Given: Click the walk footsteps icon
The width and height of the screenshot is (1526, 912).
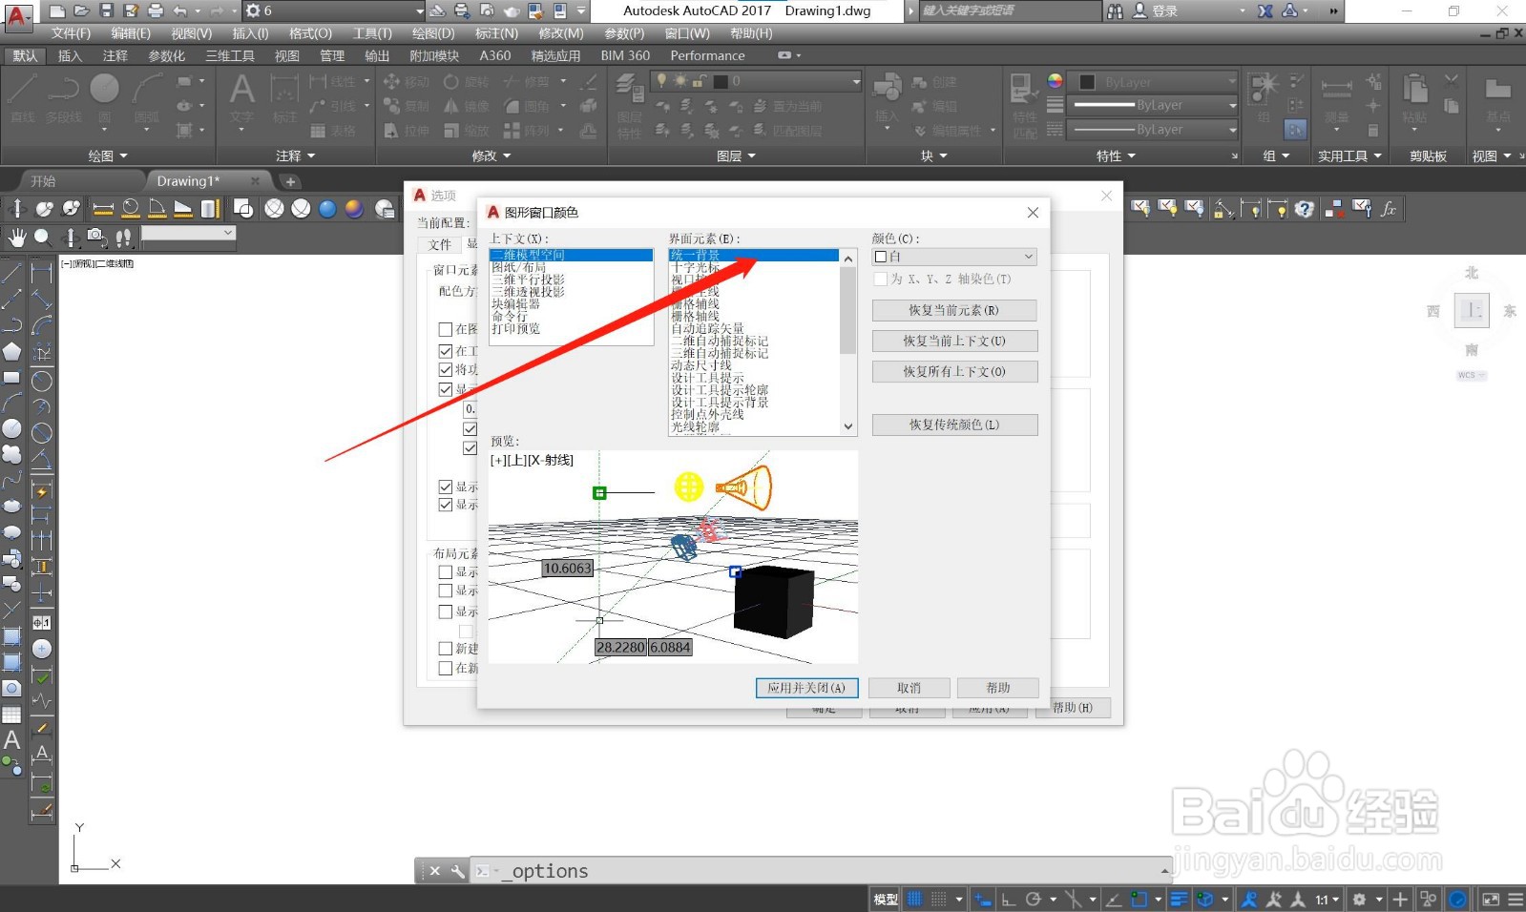Looking at the screenshot, I should pyautogui.click(x=123, y=236).
